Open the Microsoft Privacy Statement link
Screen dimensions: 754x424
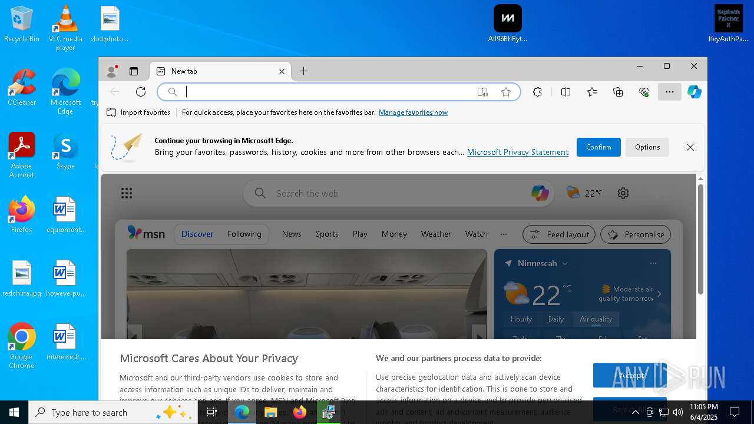(518, 152)
